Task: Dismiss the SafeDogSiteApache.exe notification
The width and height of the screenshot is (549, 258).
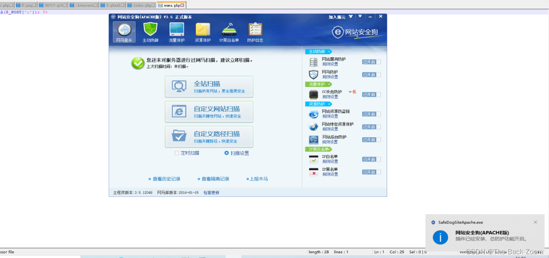Action: click(x=535, y=222)
